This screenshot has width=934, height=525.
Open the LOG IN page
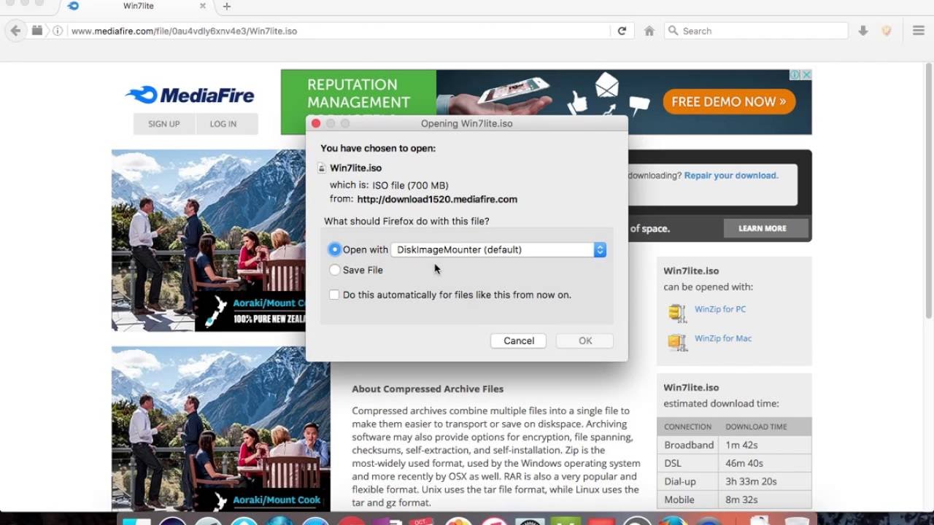(x=223, y=124)
